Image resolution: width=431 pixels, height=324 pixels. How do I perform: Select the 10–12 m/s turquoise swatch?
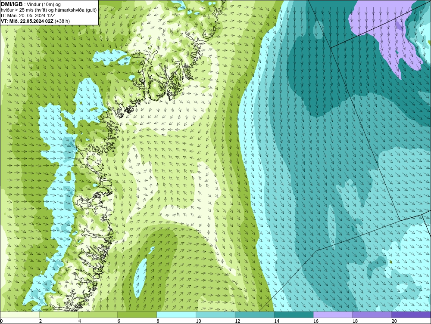click(x=215, y=315)
